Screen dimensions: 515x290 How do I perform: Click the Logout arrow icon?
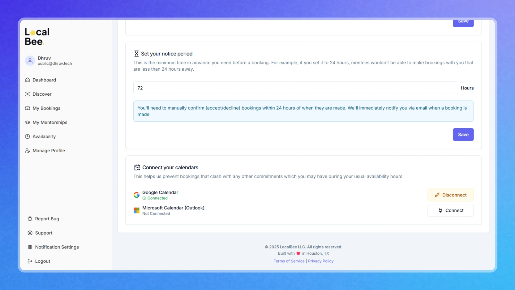coord(30,261)
